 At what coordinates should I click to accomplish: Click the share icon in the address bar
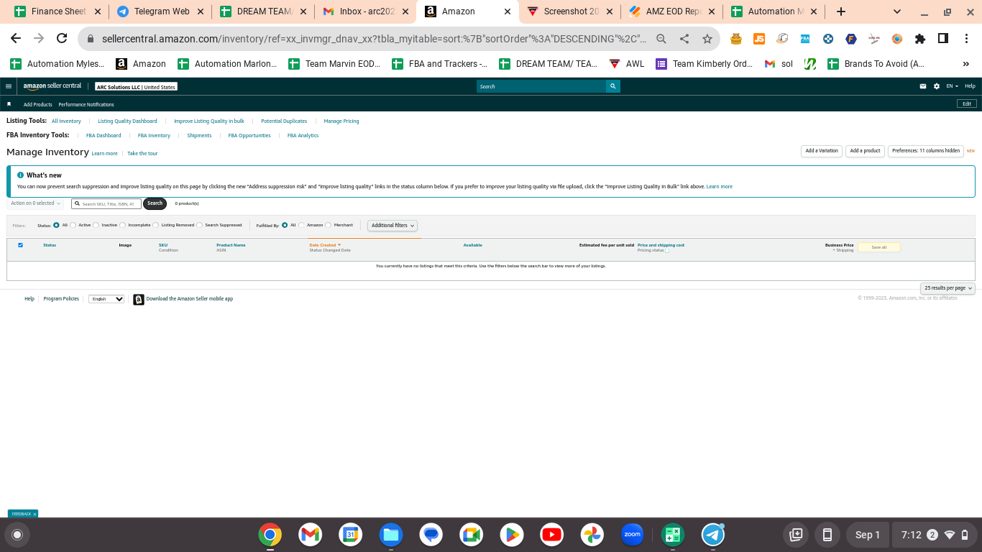pyautogui.click(x=684, y=39)
